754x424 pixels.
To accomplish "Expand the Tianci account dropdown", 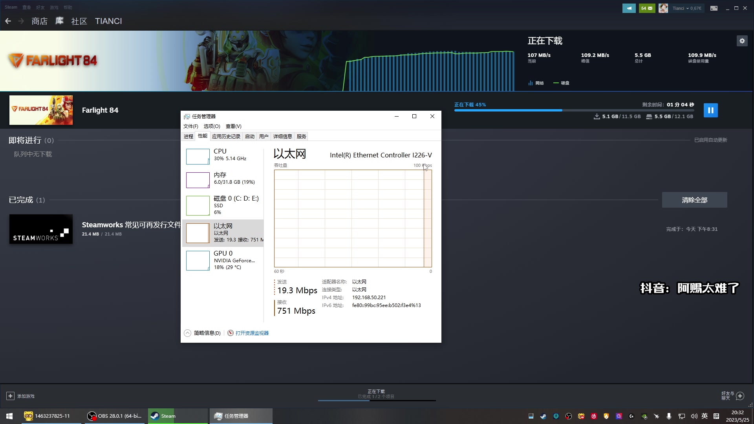I will point(687,8).
